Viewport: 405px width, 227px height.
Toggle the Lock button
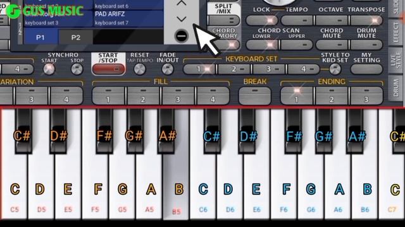click(x=261, y=20)
